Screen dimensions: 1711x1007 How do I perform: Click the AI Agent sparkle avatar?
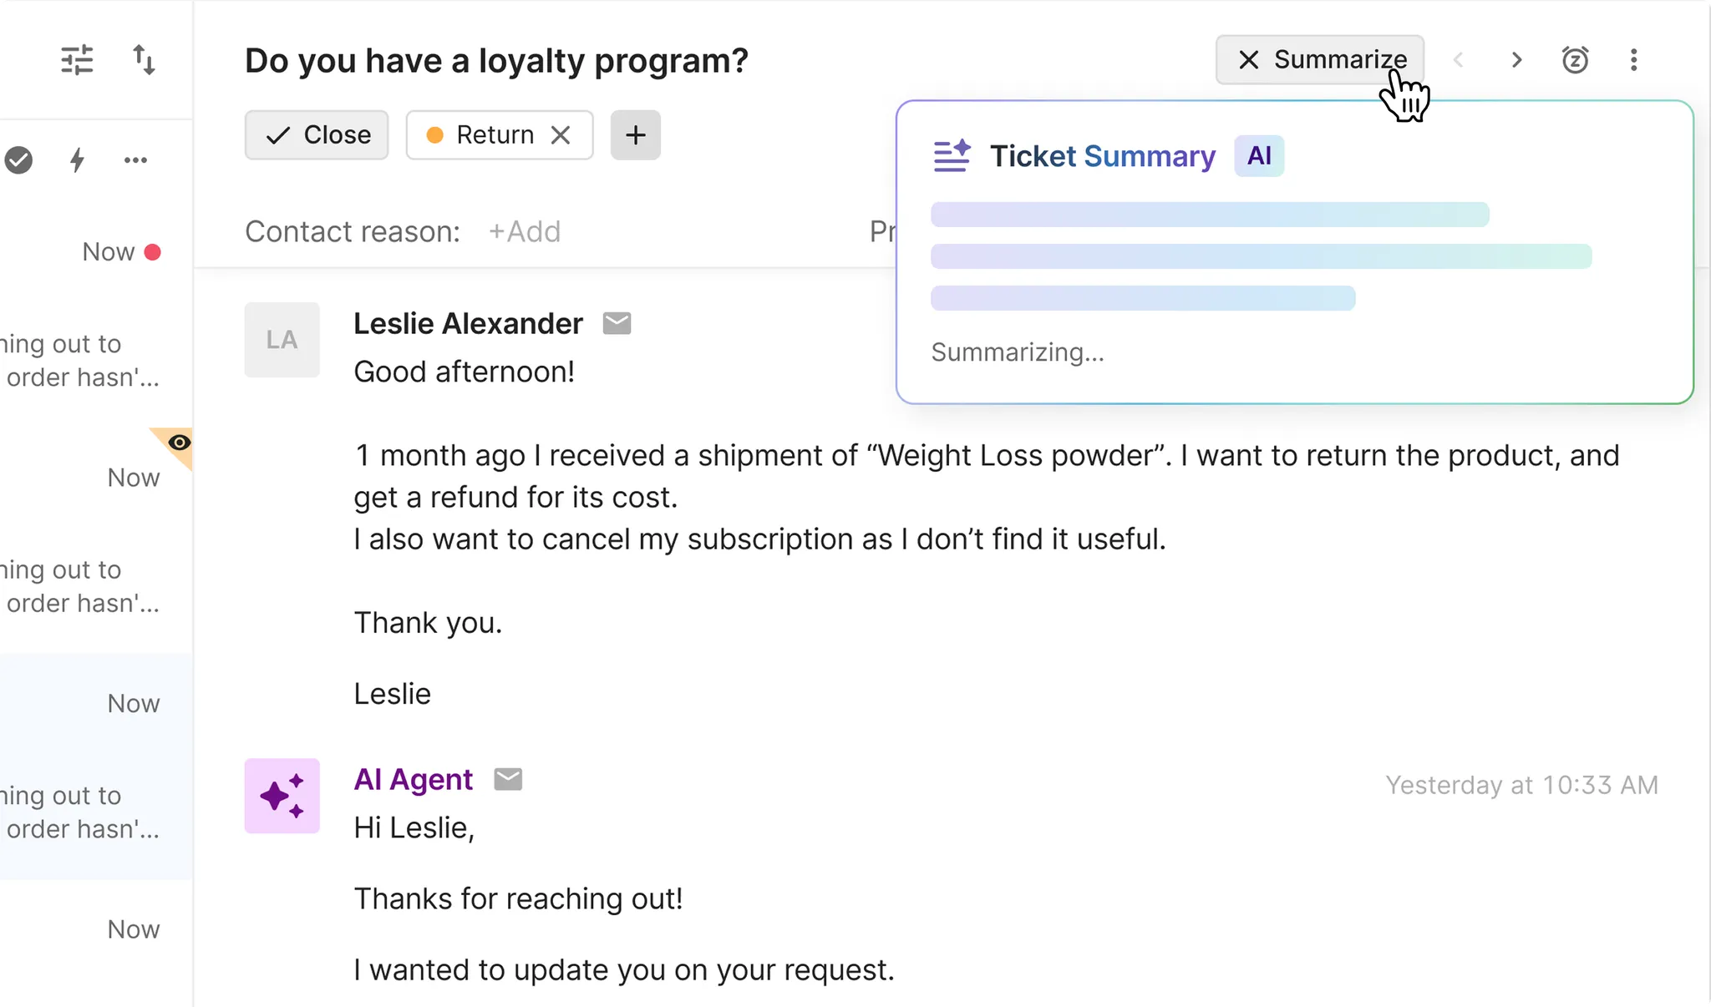pyautogui.click(x=282, y=796)
